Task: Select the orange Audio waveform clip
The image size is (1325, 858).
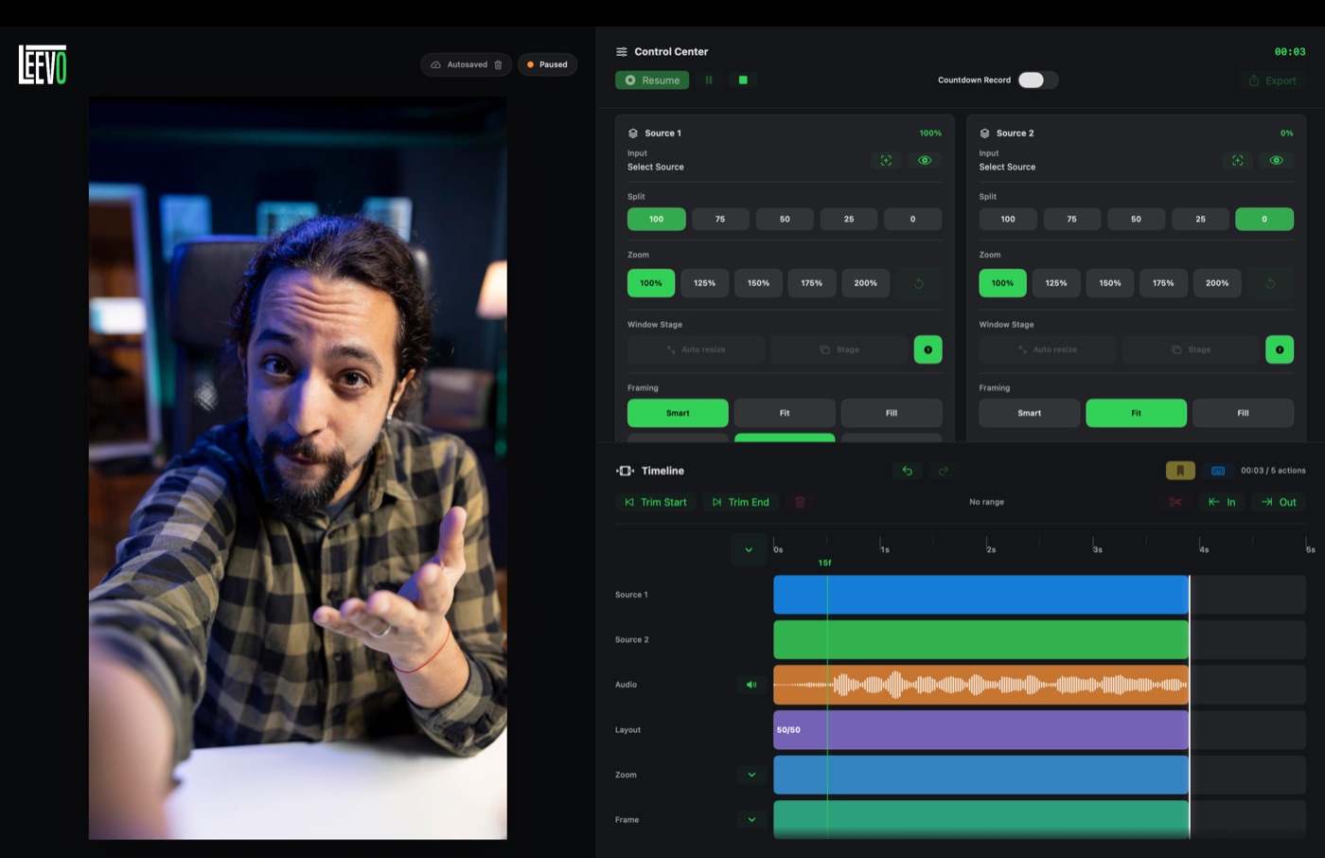Action: point(980,685)
